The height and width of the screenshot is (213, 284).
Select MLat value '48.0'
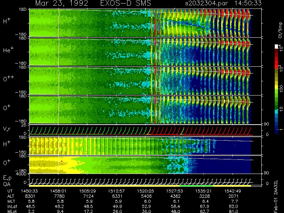coord(175,211)
